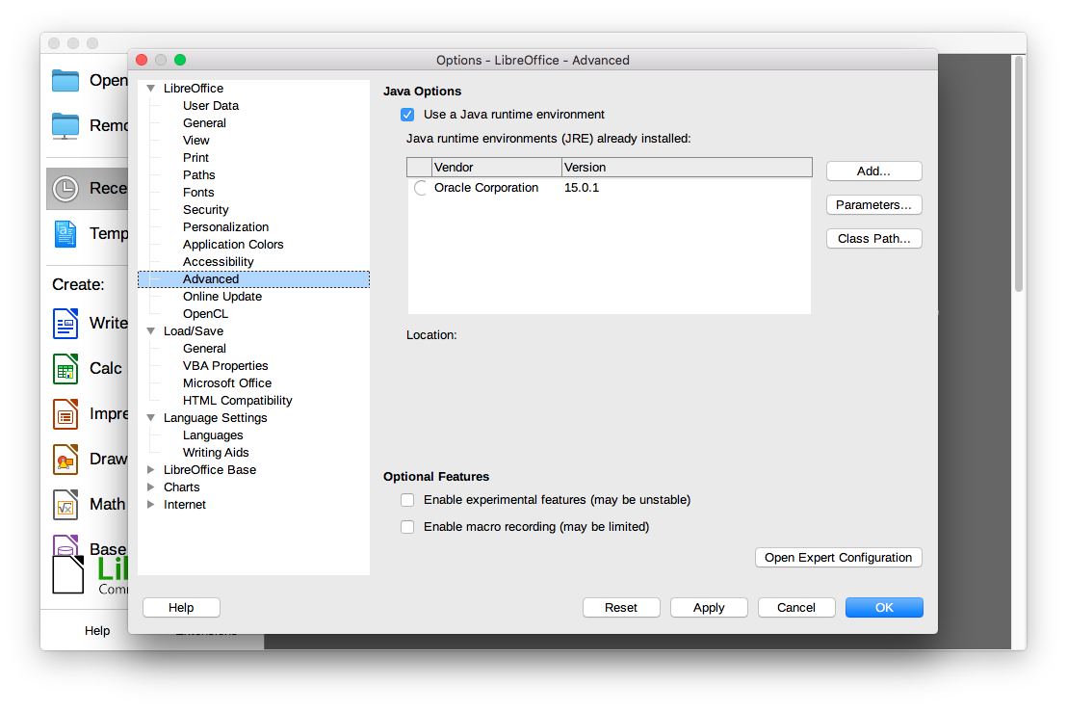Select Personalization in the options tree
The height and width of the screenshot is (711, 1067).
(225, 226)
